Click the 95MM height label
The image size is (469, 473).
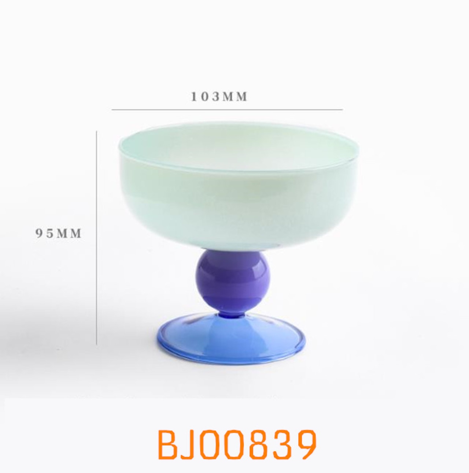pos(59,233)
